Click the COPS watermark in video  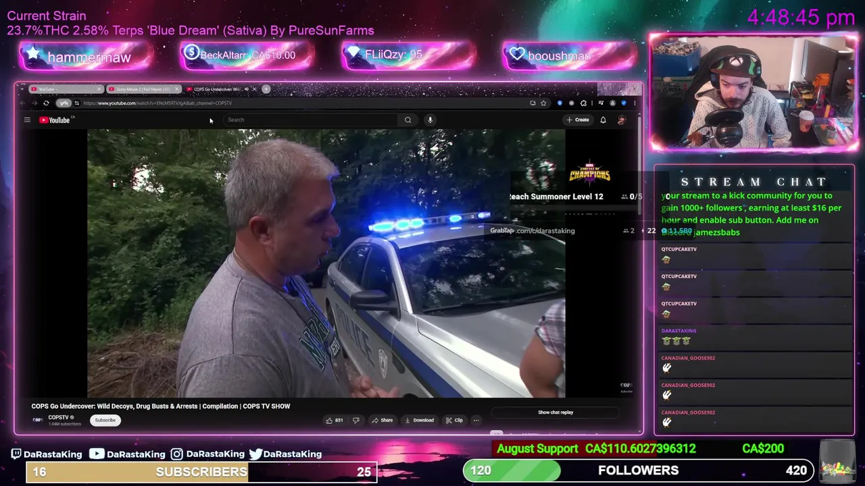pyautogui.click(x=626, y=387)
